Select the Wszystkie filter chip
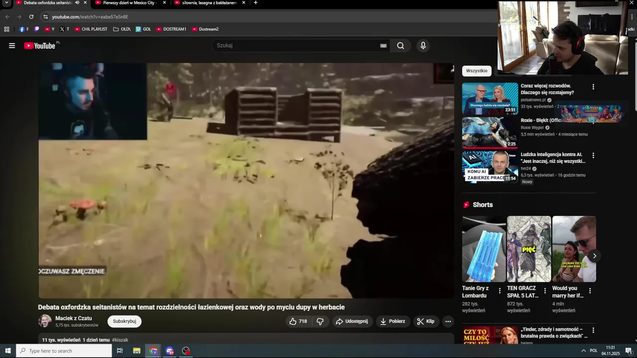 [477, 71]
